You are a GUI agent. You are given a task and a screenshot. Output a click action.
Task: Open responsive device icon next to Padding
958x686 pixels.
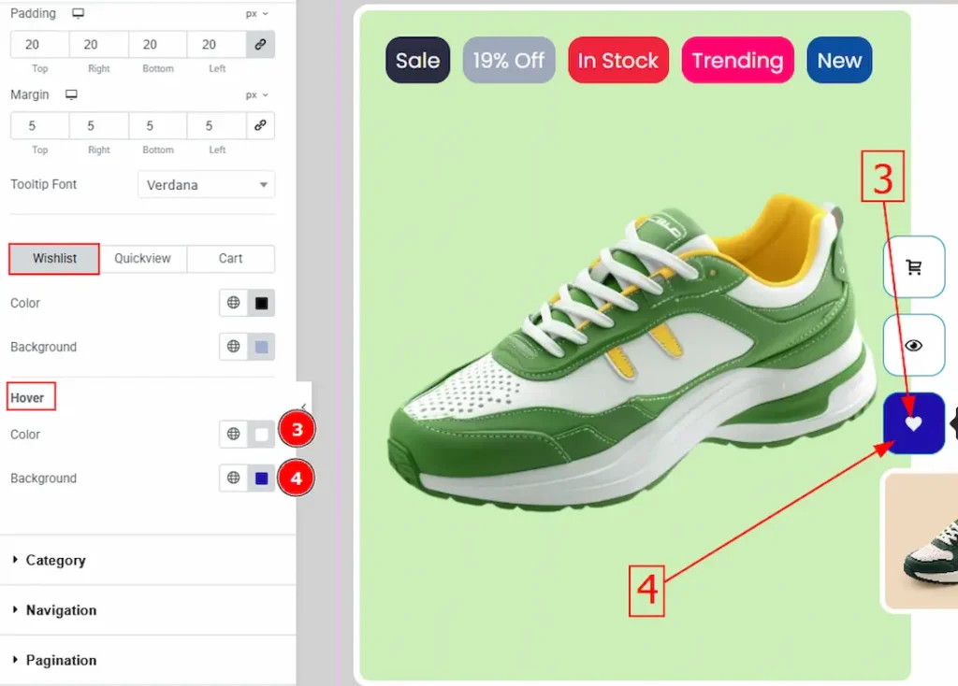pos(78,14)
